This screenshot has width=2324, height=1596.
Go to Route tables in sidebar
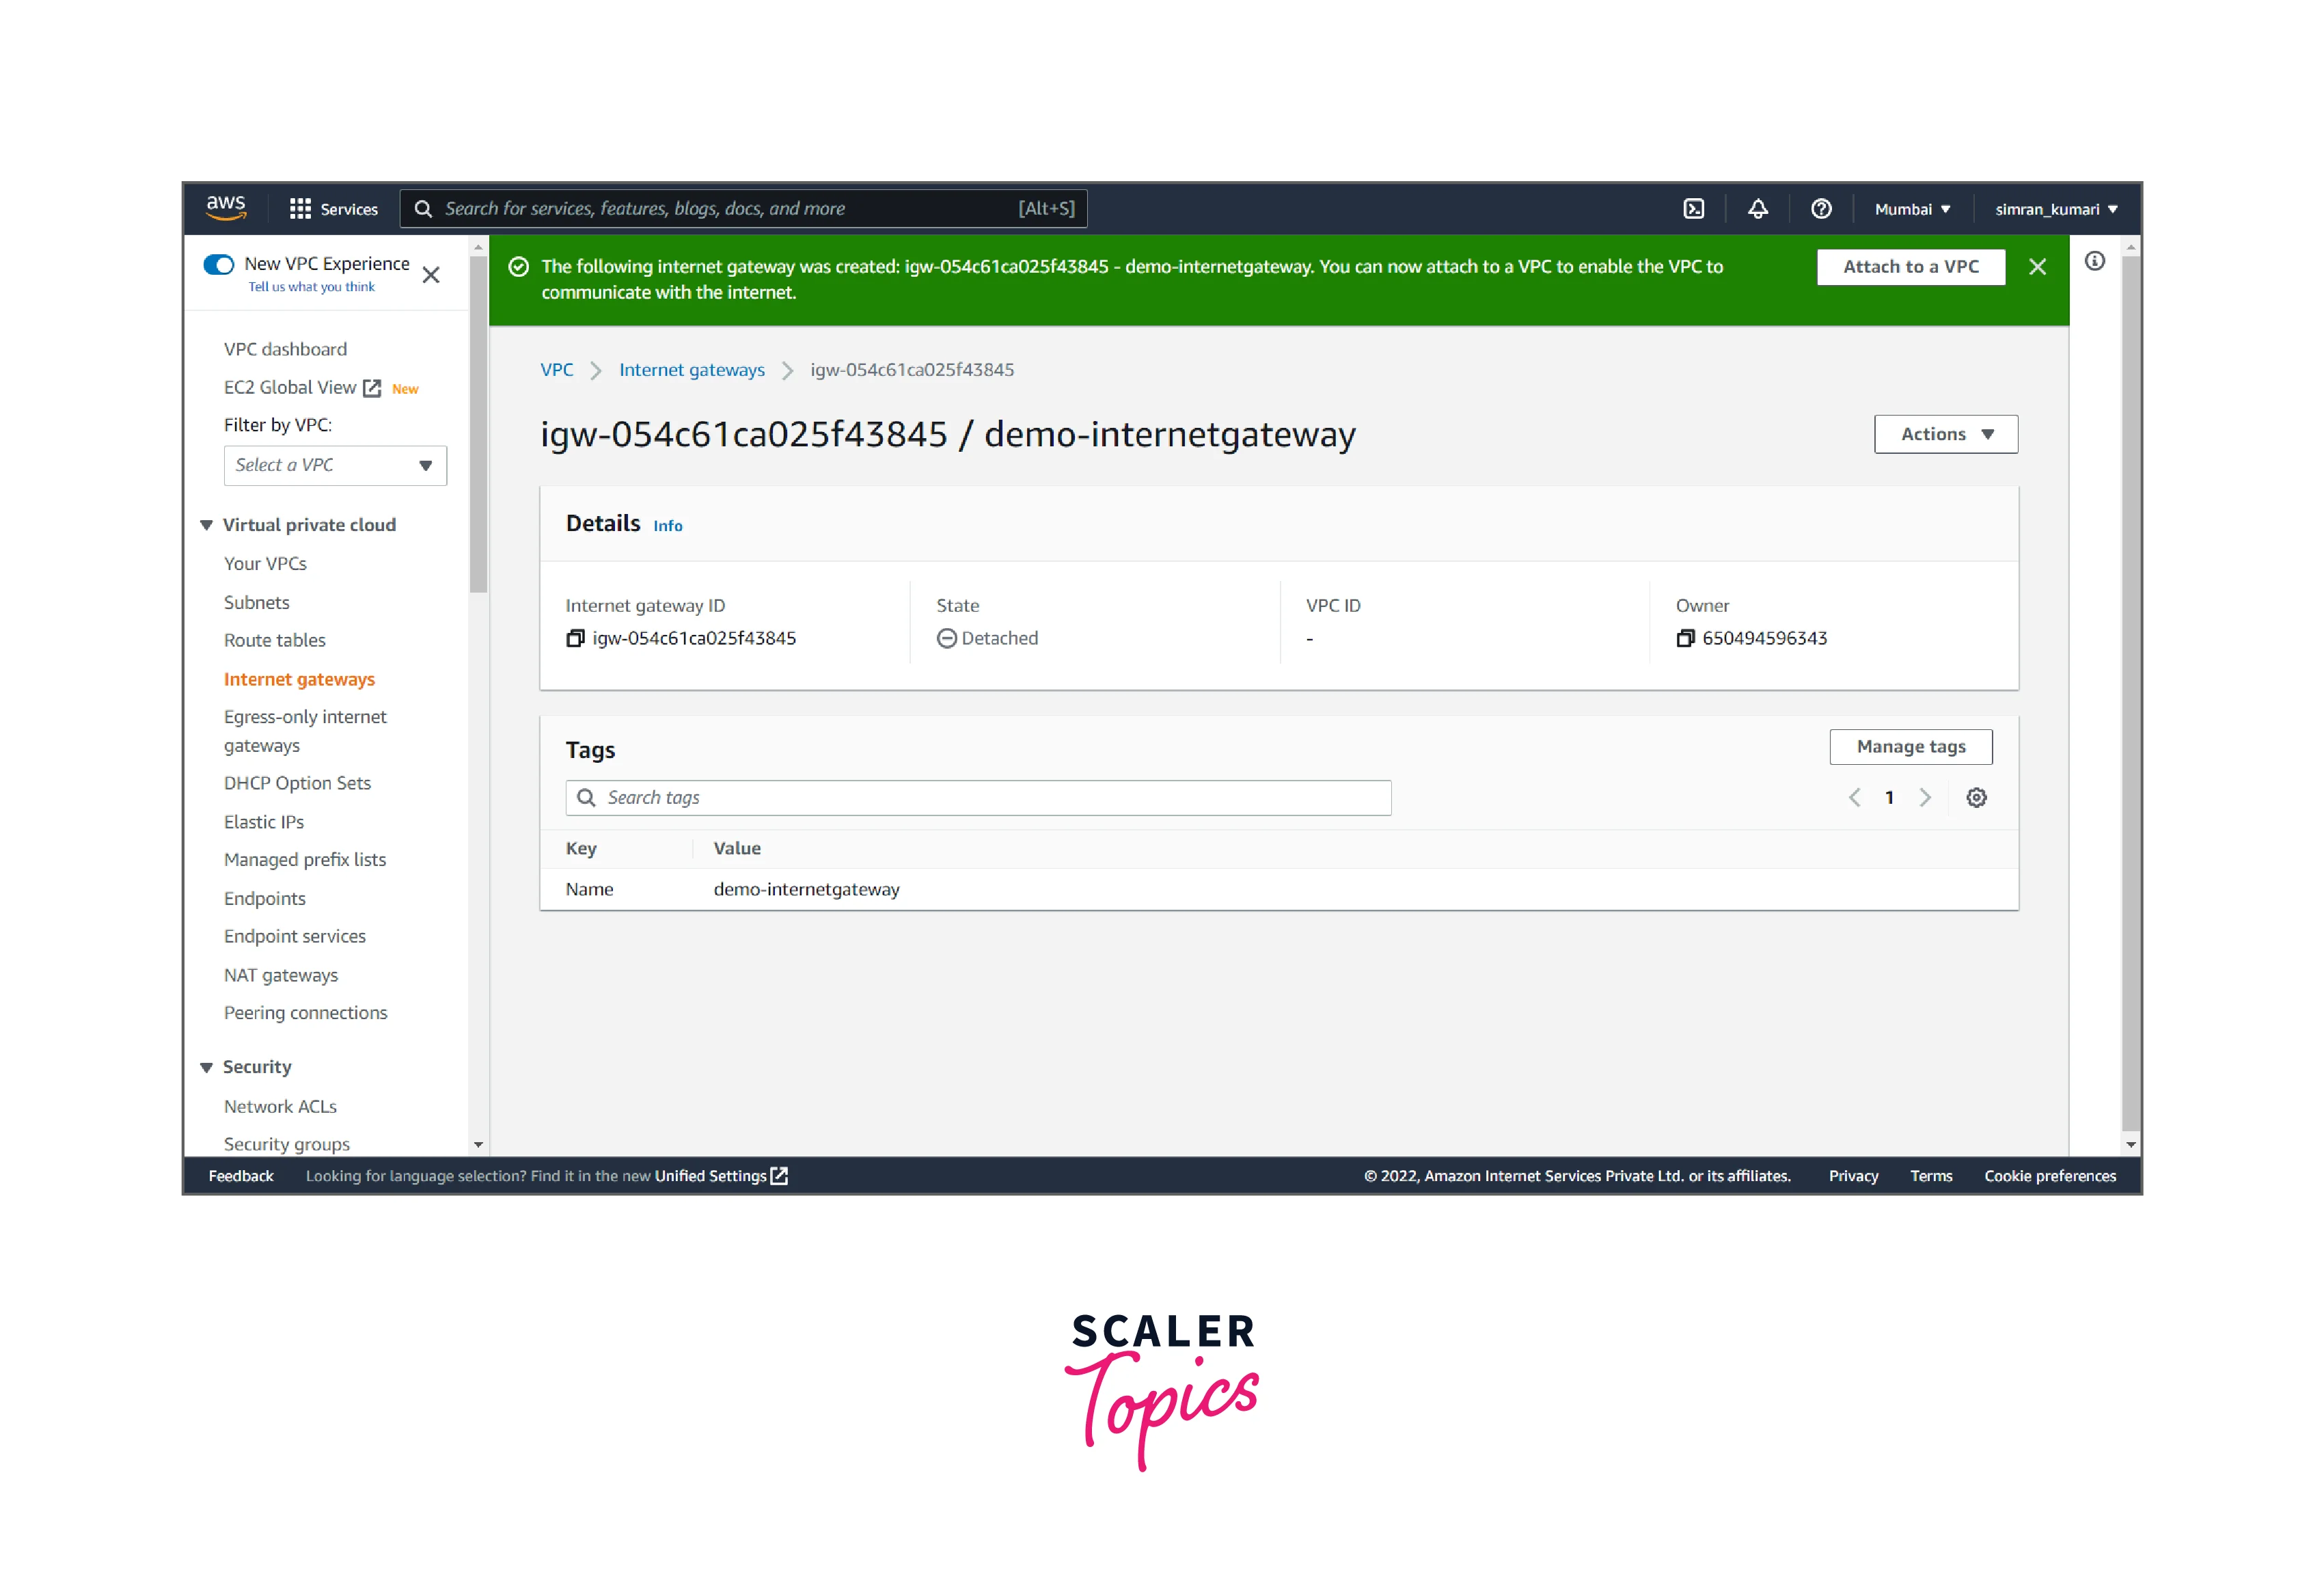pos(275,640)
